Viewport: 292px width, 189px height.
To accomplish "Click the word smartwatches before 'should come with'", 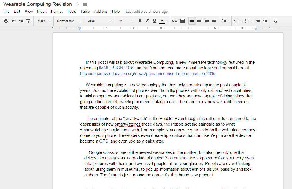I will 93,130.
